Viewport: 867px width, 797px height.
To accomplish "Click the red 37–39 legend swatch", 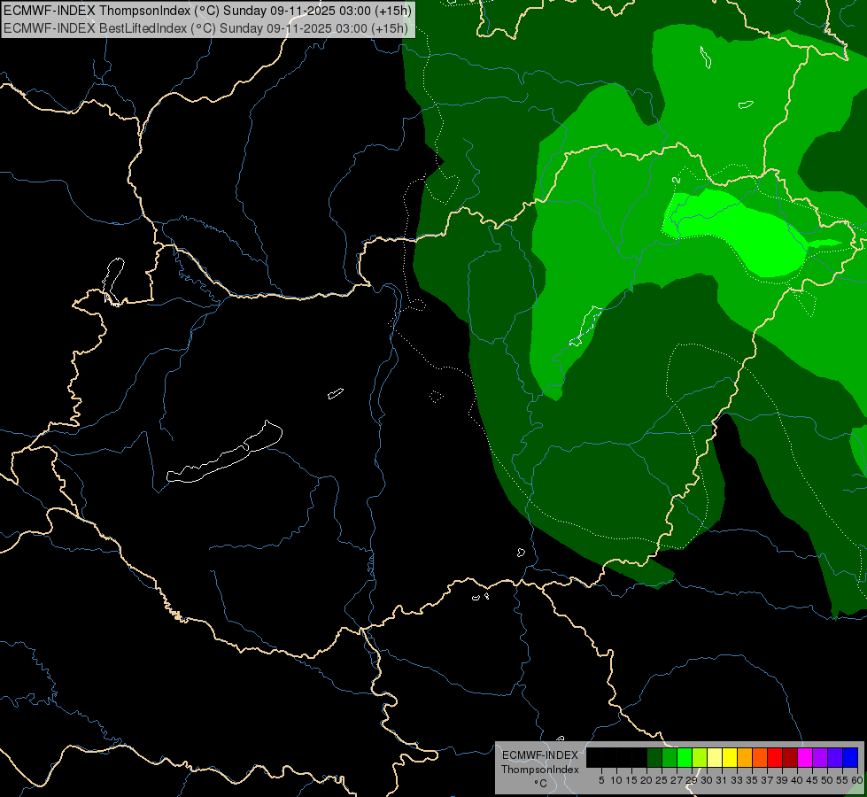I will click(775, 757).
